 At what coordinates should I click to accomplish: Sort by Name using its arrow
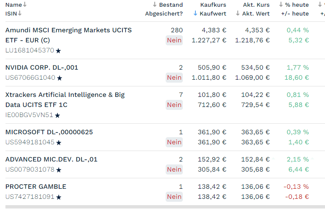(x=25, y=5)
